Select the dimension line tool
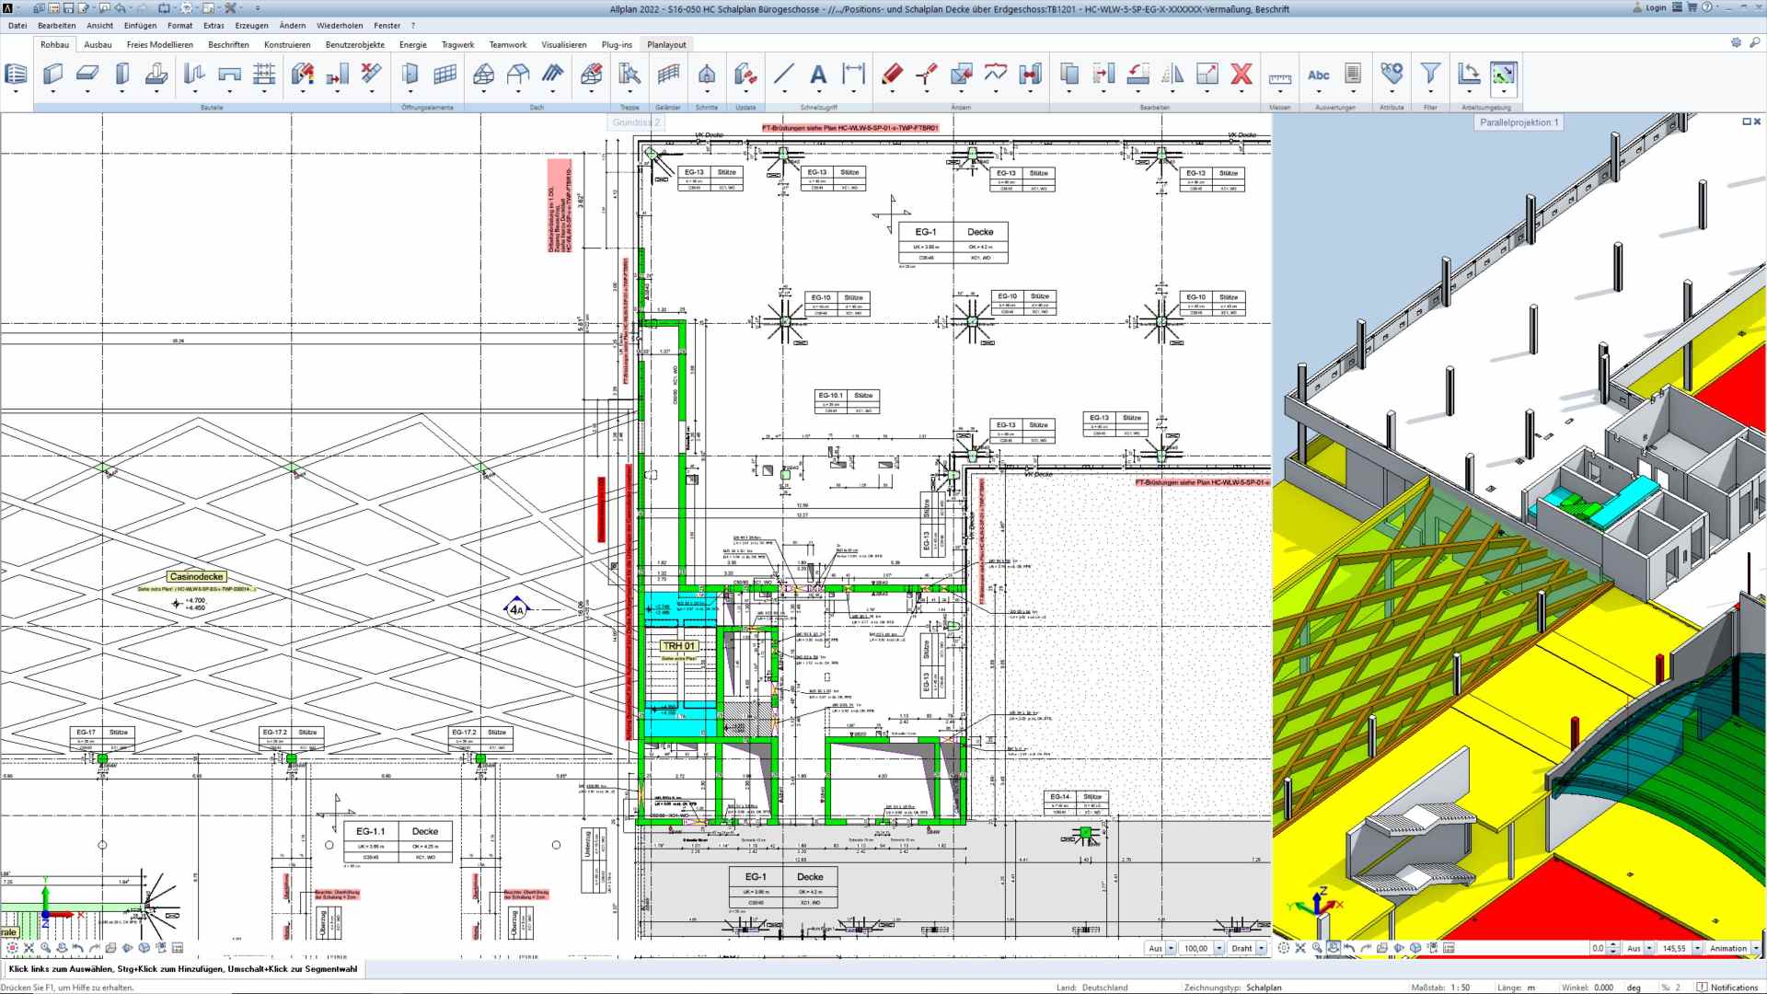 coord(854,74)
